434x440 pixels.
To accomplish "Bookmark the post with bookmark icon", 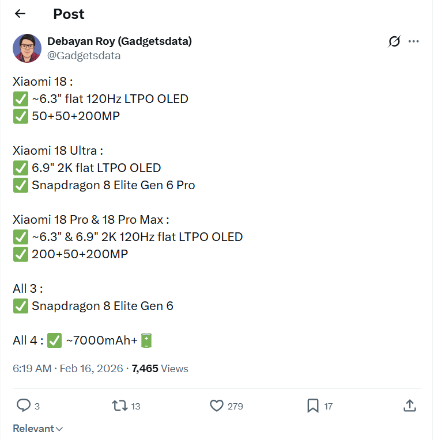I will 313,406.
